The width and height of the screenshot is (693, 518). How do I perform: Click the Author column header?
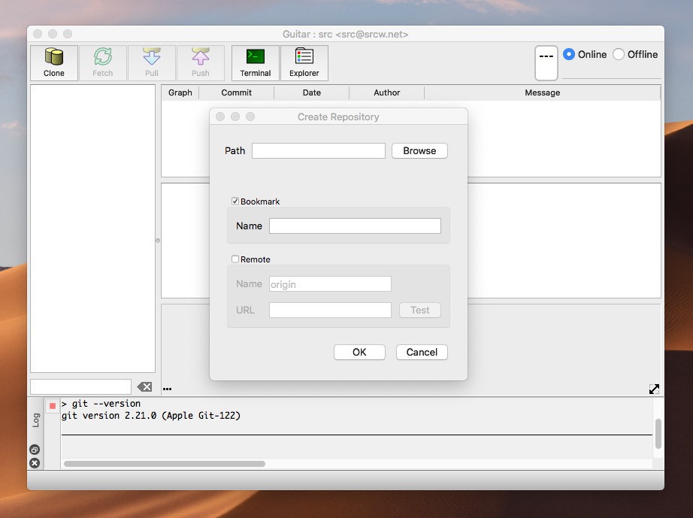pyautogui.click(x=386, y=92)
